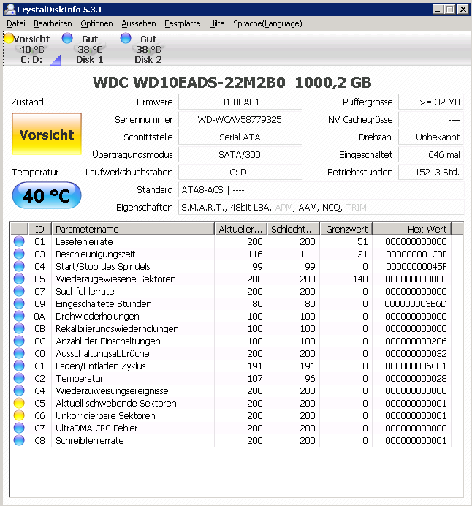
Task: Click the Eigenschaften field listing S.M.A.R.T.
Action: point(321,207)
